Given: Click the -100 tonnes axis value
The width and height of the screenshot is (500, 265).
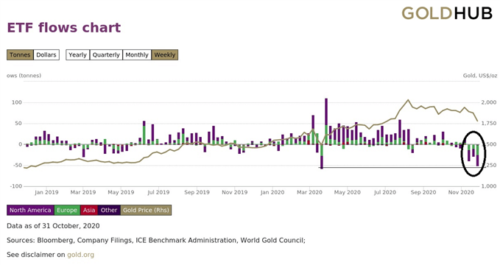Looking at the screenshot, I should click(15, 186).
